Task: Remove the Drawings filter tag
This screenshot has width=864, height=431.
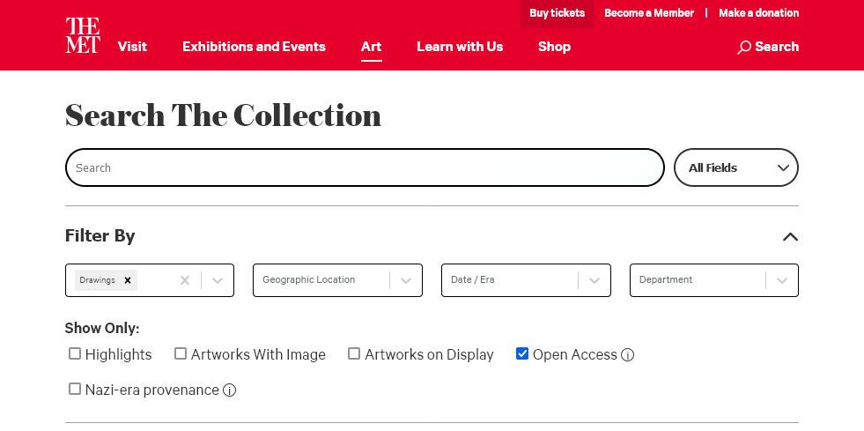Action: 128,280
